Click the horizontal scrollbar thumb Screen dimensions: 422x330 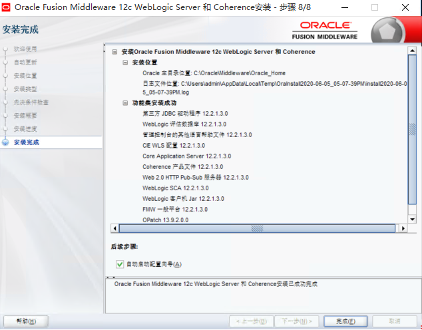pyautogui.click(x=257, y=228)
